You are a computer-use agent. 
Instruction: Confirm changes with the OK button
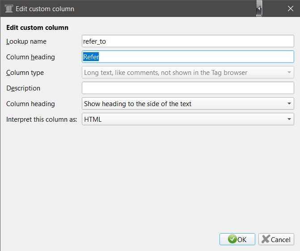click(237, 239)
